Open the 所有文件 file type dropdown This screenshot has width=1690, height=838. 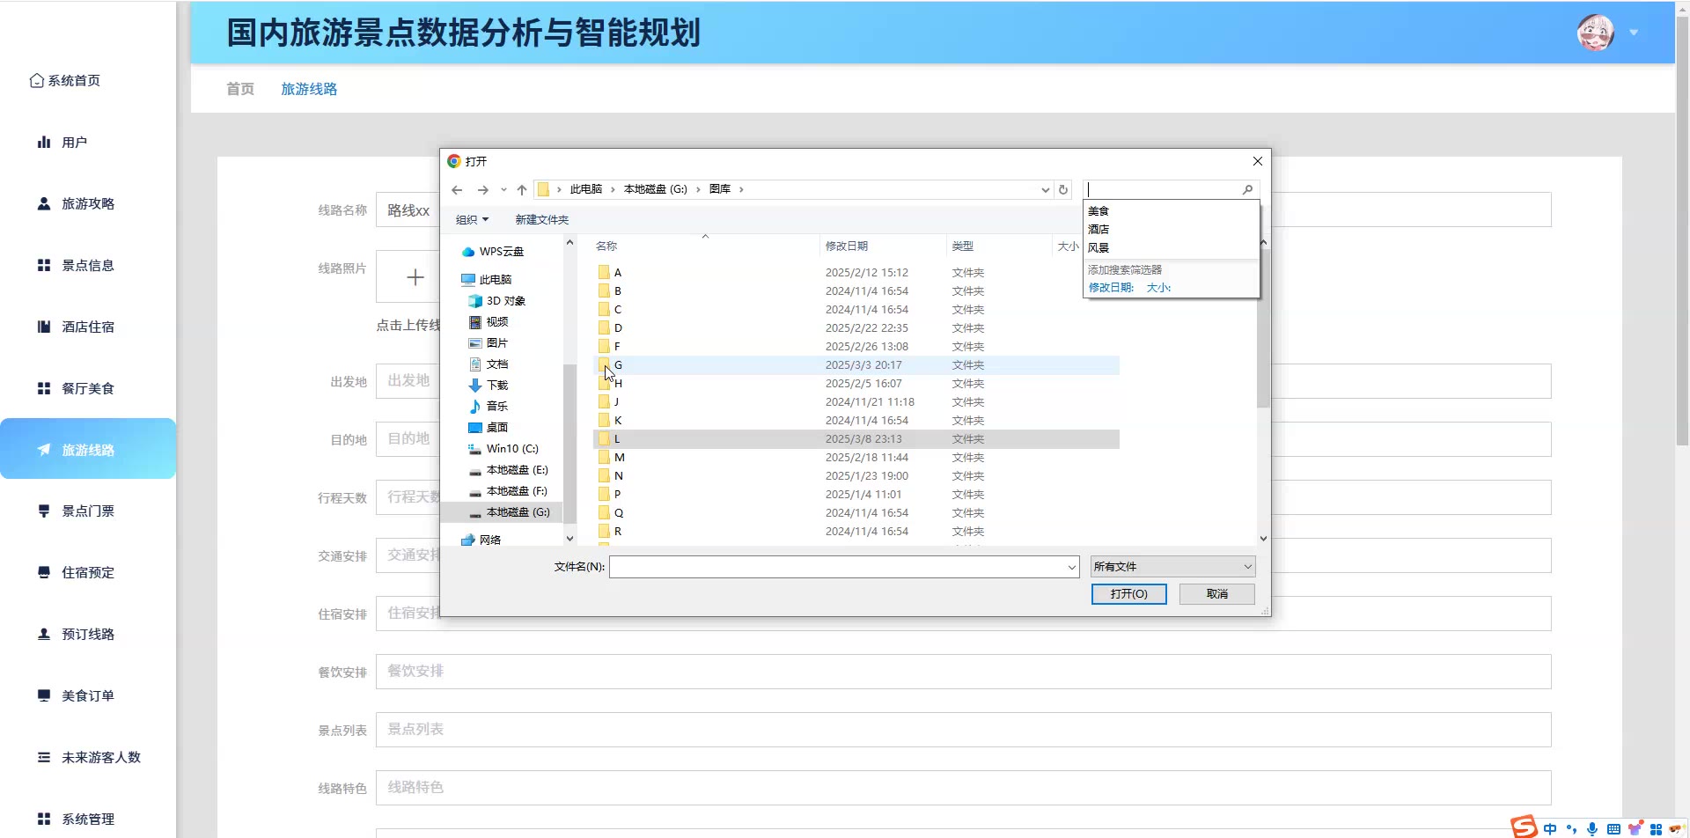click(x=1172, y=567)
